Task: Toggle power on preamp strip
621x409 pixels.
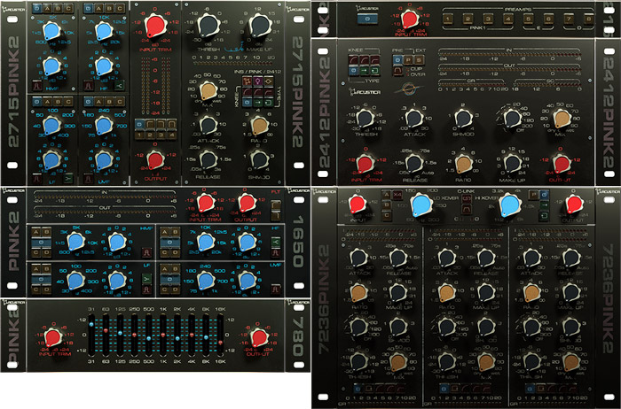Action: click(367, 19)
